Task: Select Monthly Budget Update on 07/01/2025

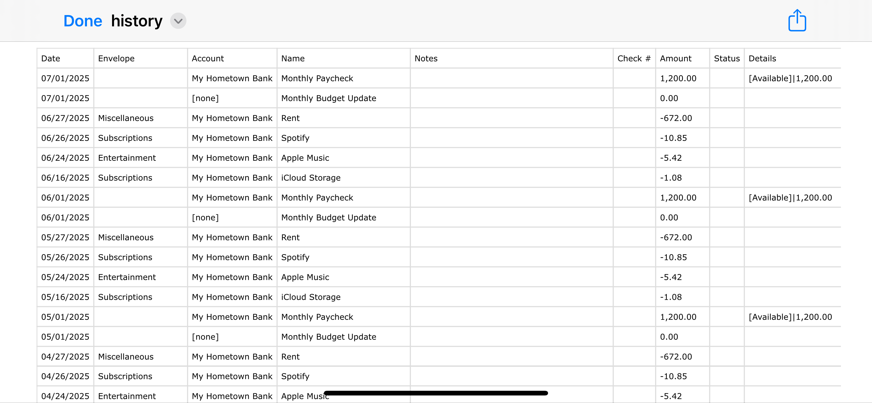Action: click(x=329, y=99)
